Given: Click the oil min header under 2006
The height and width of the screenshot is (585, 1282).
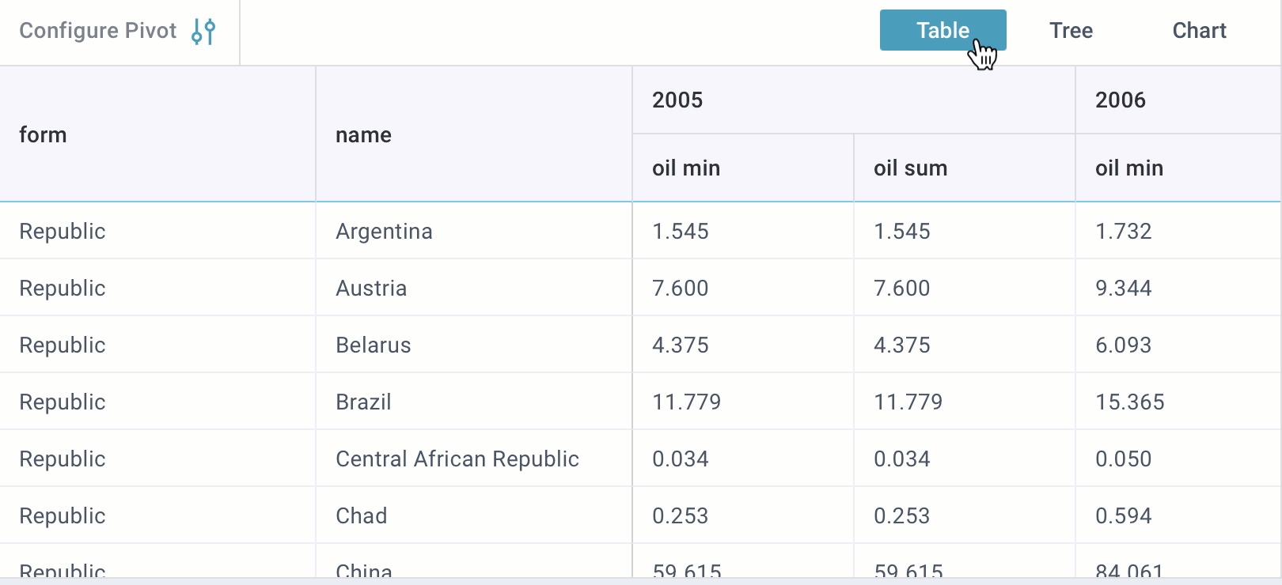Looking at the screenshot, I should 1129,168.
